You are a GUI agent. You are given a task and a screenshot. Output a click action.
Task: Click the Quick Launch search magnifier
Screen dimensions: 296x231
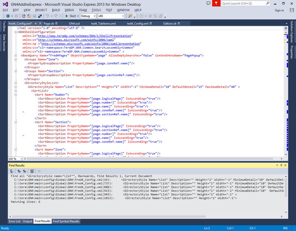(268, 3)
